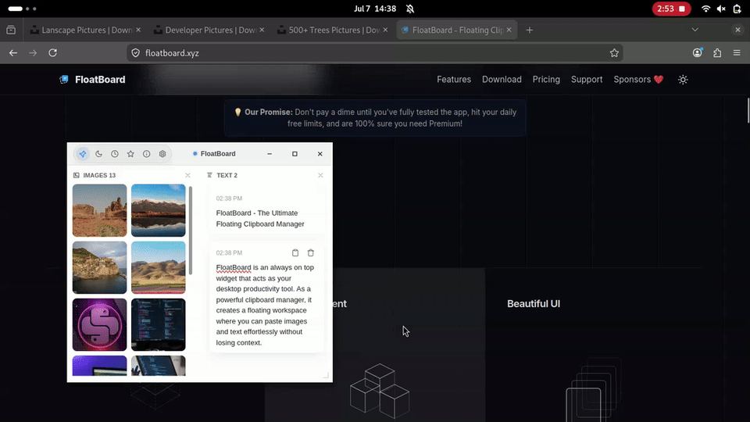Click the floatboard.xyz address bar
Screen dimensions: 750x422
point(374,53)
